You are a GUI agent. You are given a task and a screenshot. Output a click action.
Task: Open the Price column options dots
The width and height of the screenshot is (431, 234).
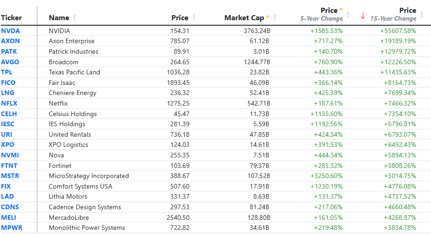coord(194,17)
